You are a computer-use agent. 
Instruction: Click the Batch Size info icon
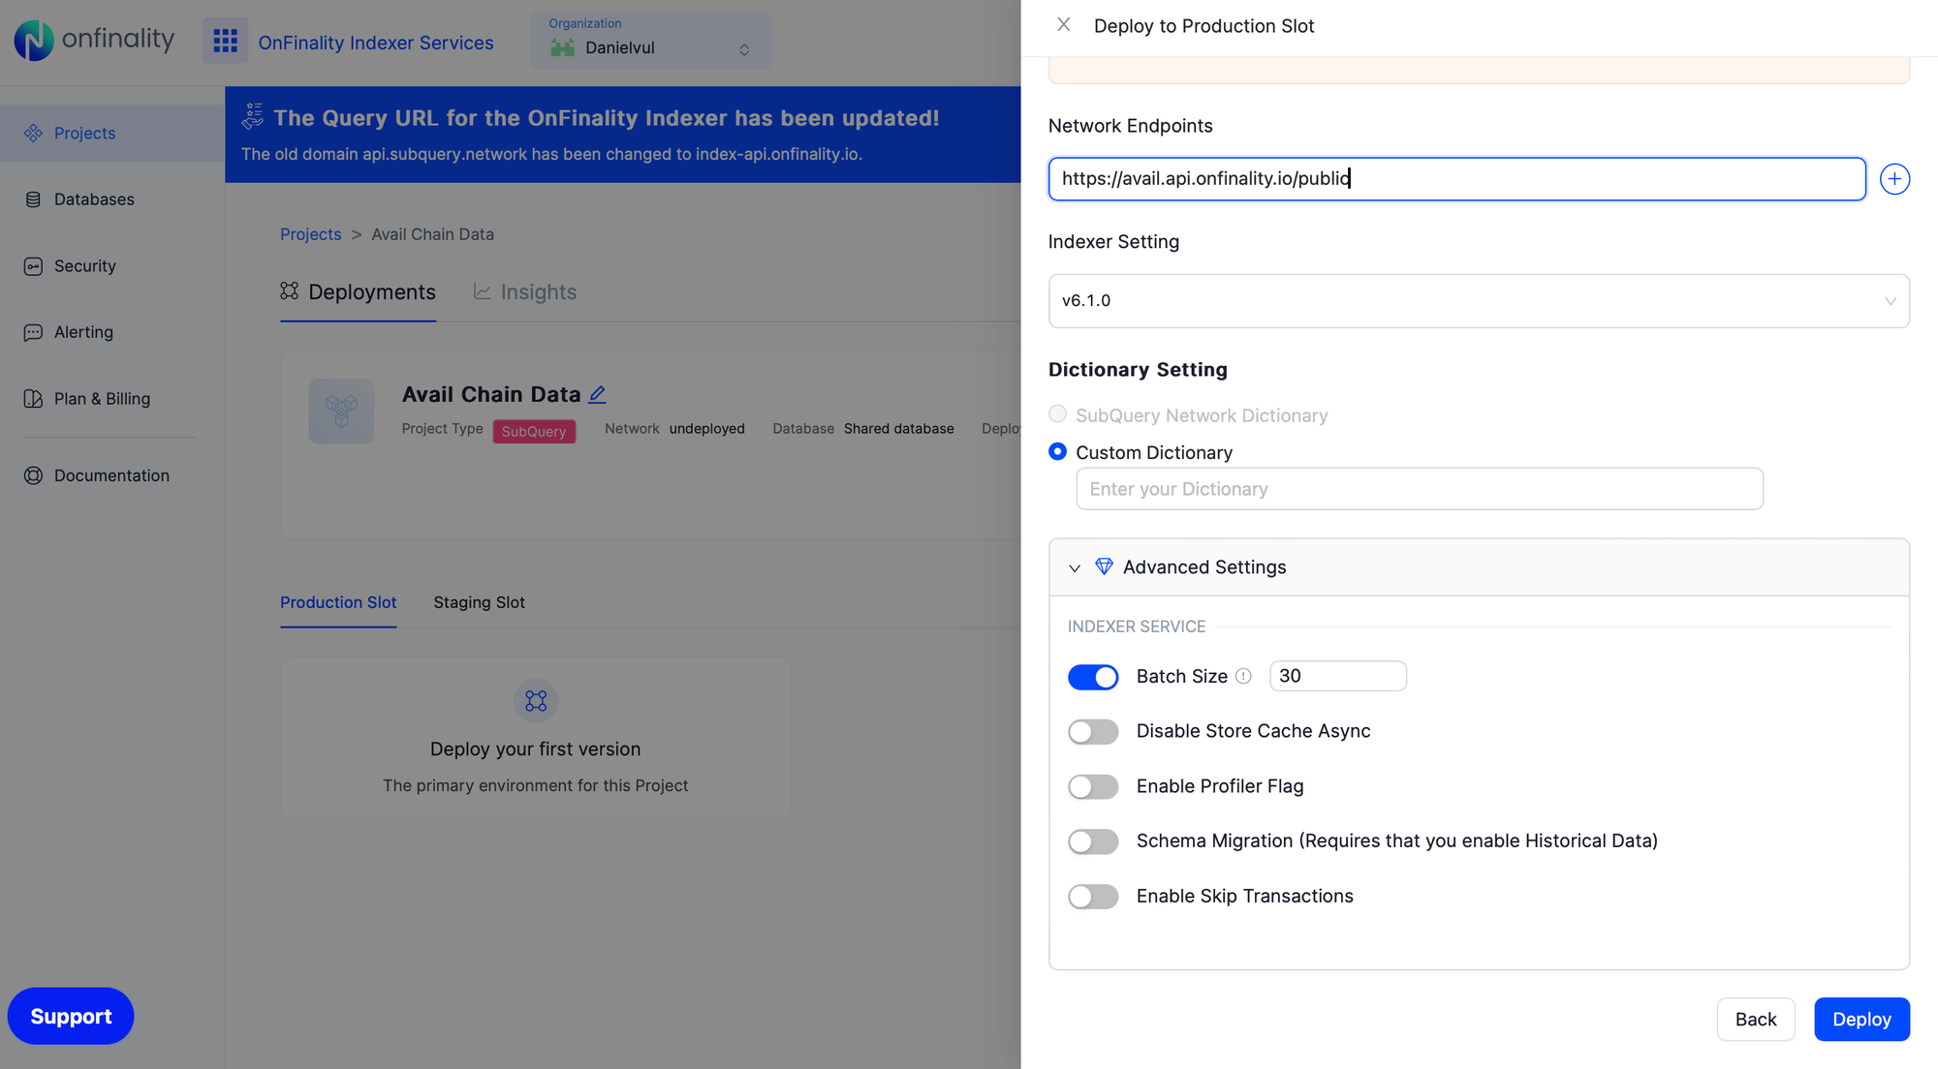(x=1243, y=676)
